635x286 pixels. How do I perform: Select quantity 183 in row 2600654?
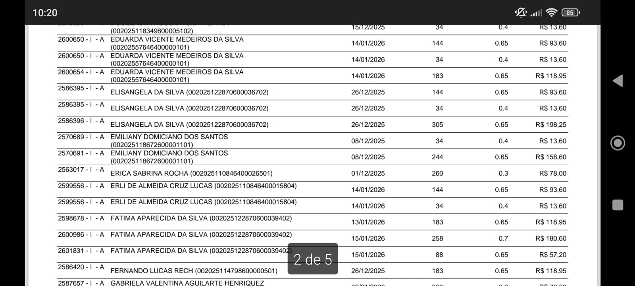click(x=437, y=76)
